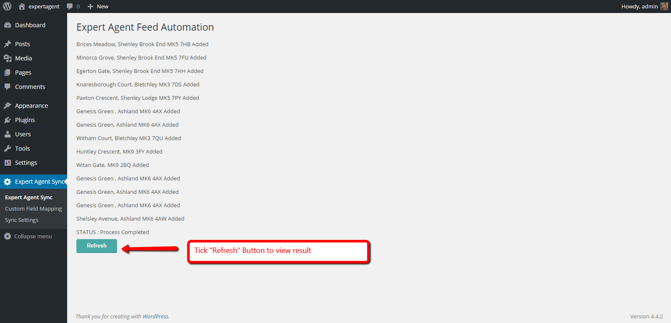The image size is (671, 323).
Task: Click the Settings sliders icon
Action: (x=8, y=163)
